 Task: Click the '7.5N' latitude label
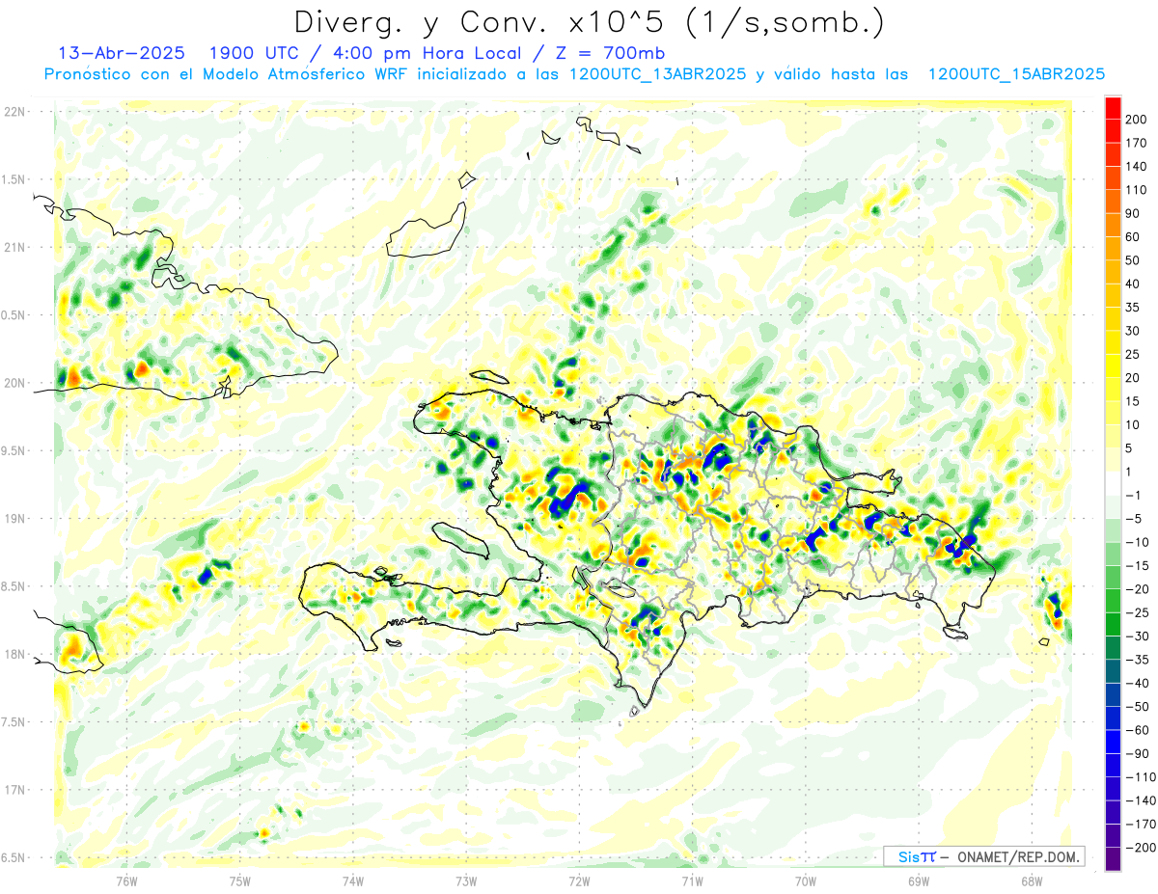pyautogui.click(x=14, y=722)
